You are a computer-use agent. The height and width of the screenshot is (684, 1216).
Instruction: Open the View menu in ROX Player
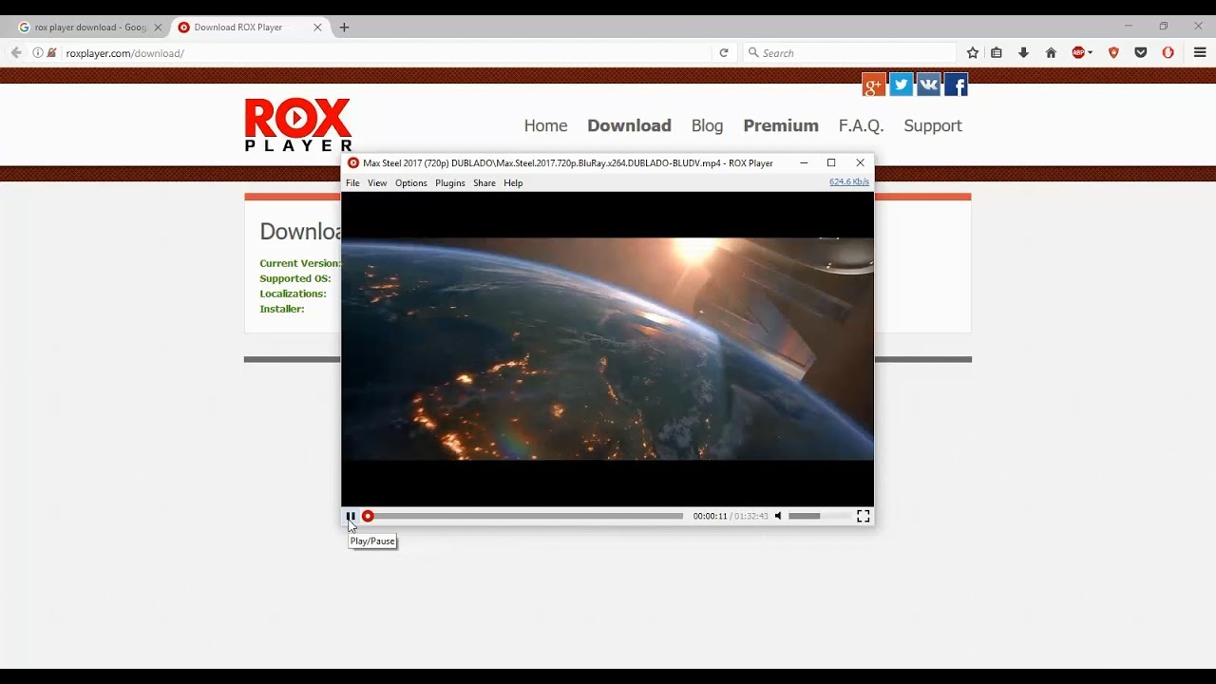pos(377,182)
